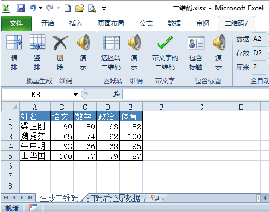
Task: Click the macro recording icon in the status bar
Action: click(33, 208)
